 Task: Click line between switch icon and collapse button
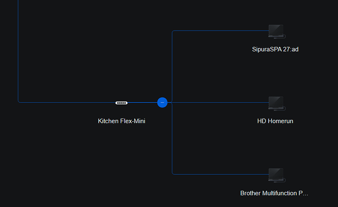[143, 103]
